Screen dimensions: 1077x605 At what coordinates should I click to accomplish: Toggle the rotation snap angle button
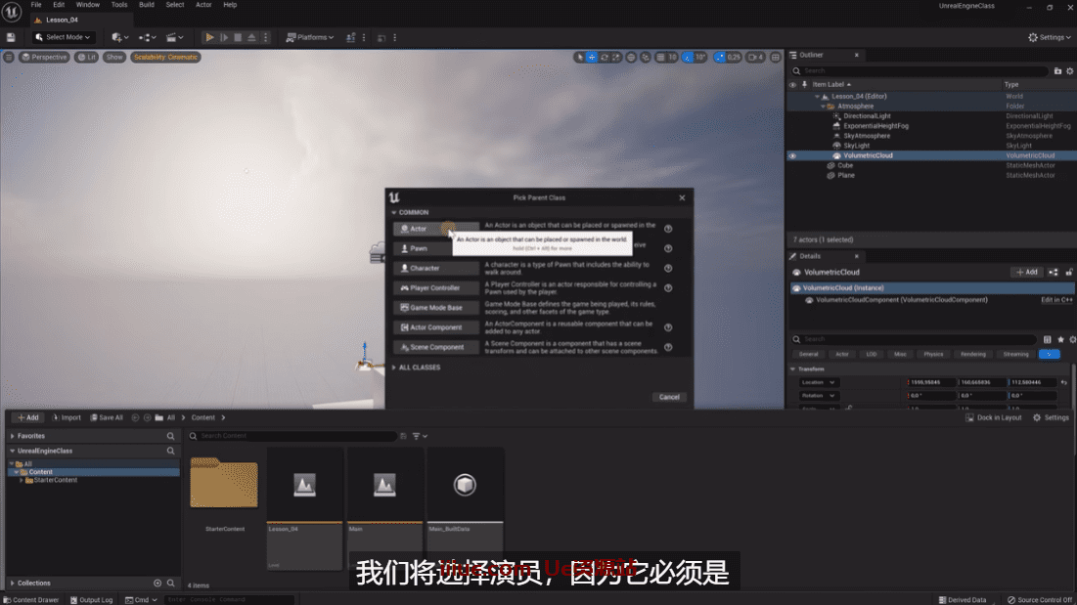(x=688, y=58)
